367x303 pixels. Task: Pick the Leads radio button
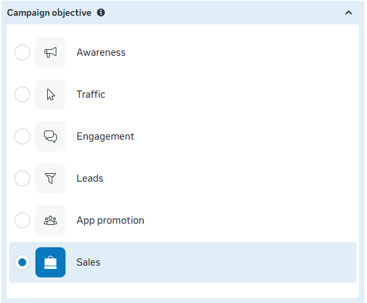(22, 178)
